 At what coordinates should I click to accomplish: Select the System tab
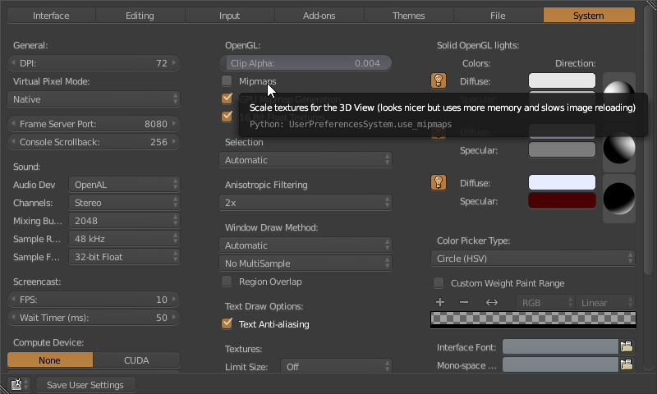pyautogui.click(x=589, y=16)
